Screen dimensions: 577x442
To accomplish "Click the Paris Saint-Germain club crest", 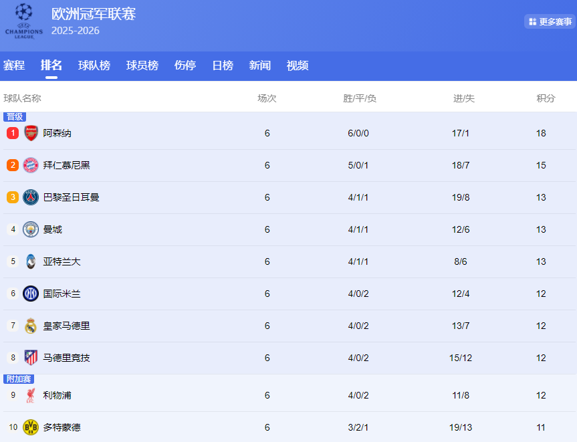I will coord(31,197).
